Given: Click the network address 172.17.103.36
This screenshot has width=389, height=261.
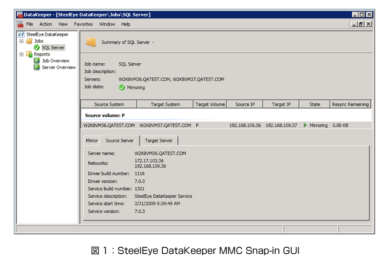Looking at the screenshot, I should [149, 160].
